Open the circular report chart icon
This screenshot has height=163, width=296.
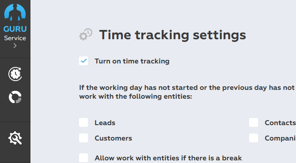click(x=15, y=97)
